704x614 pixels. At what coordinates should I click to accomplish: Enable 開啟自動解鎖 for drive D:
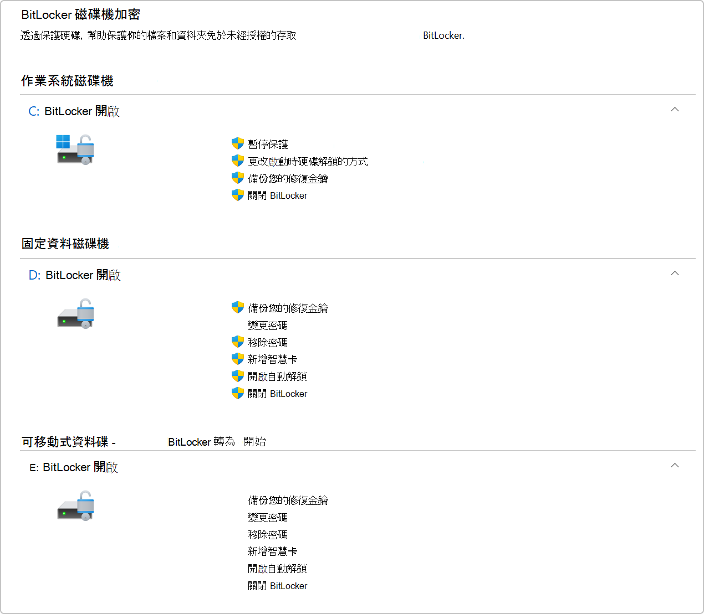point(277,377)
